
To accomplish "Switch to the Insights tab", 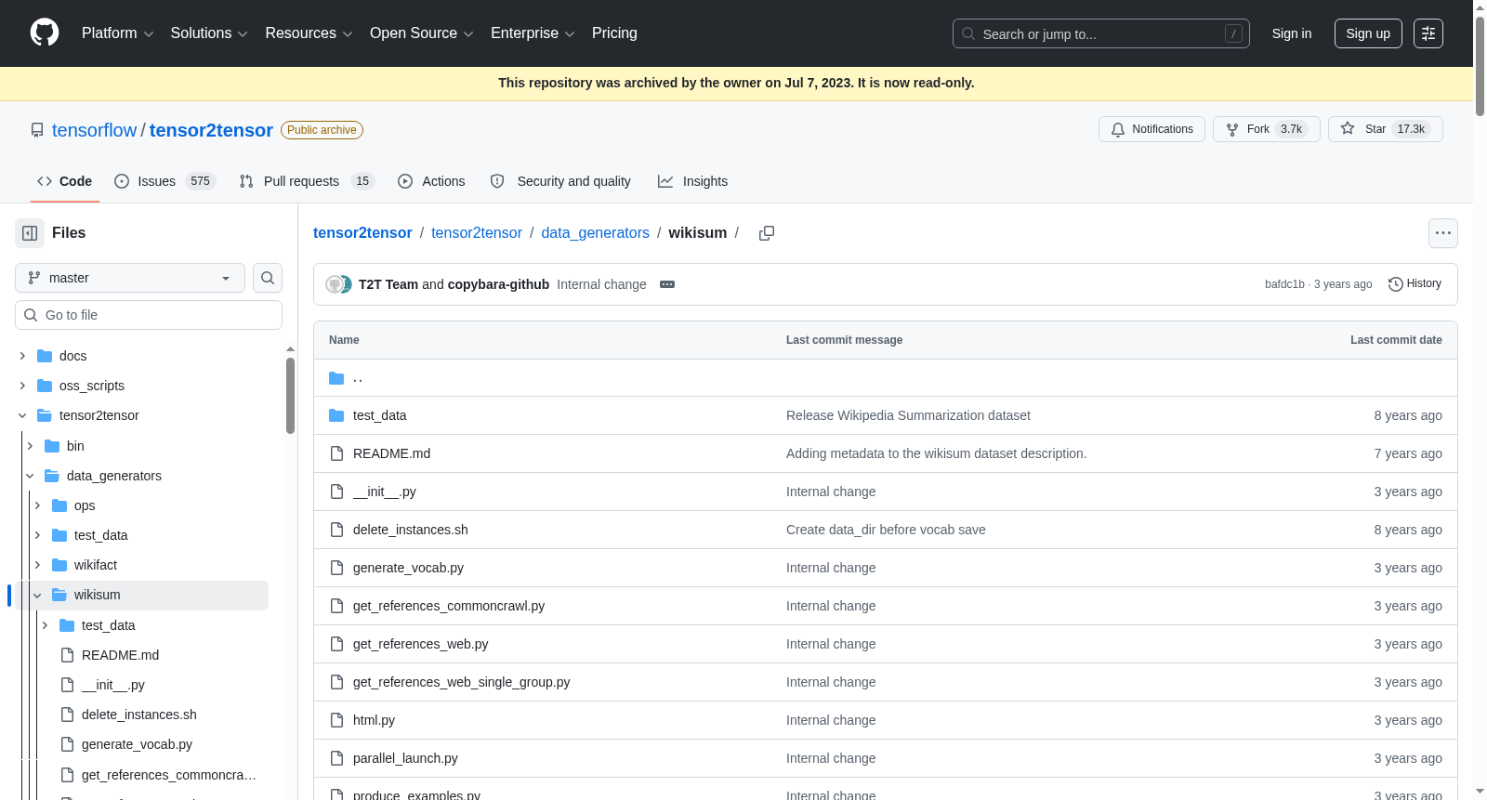I will 692,181.
